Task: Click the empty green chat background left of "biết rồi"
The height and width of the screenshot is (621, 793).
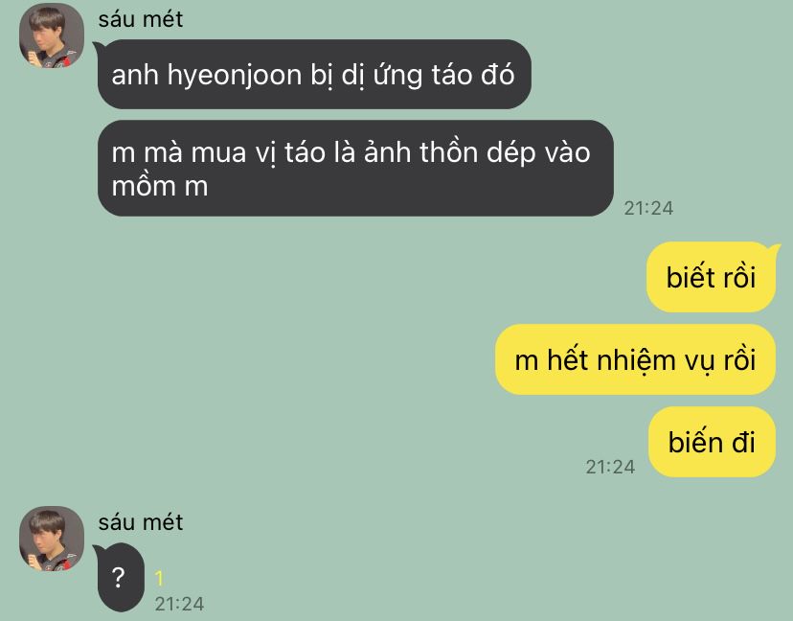Action: click(x=354, y=277)
